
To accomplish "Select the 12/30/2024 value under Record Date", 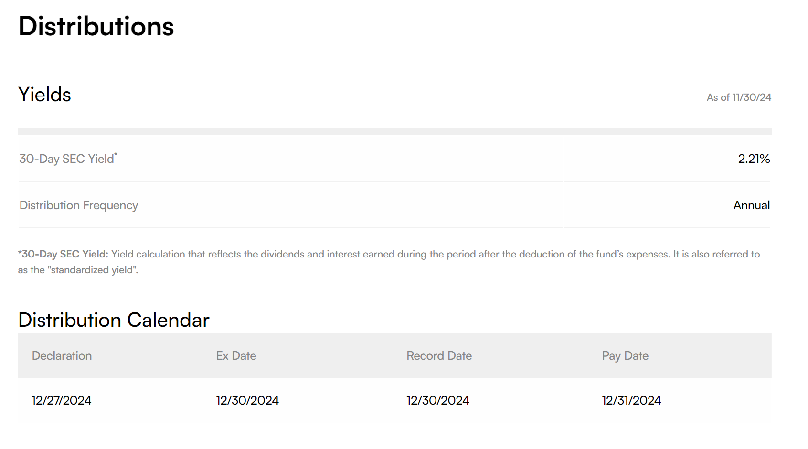I will pyautogui.click(x=437, y=401).
